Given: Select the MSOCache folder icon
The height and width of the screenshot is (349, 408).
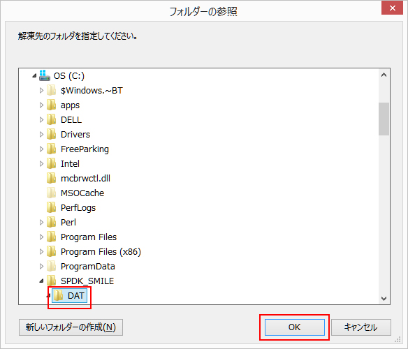Looking at the screenshot, I should (51, 193).
